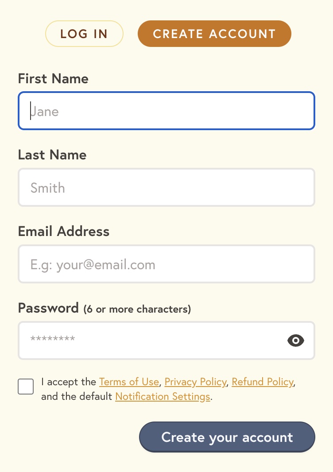View the Refund Policy link
The image size is (333, 472).
pos(263,382)
